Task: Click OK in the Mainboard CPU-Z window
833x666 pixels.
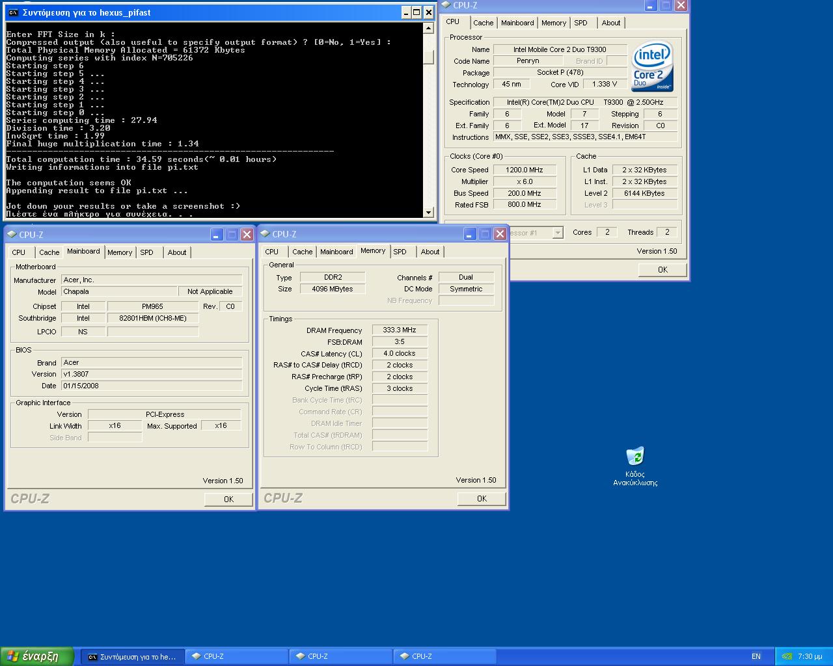Action: coord(228,499)
